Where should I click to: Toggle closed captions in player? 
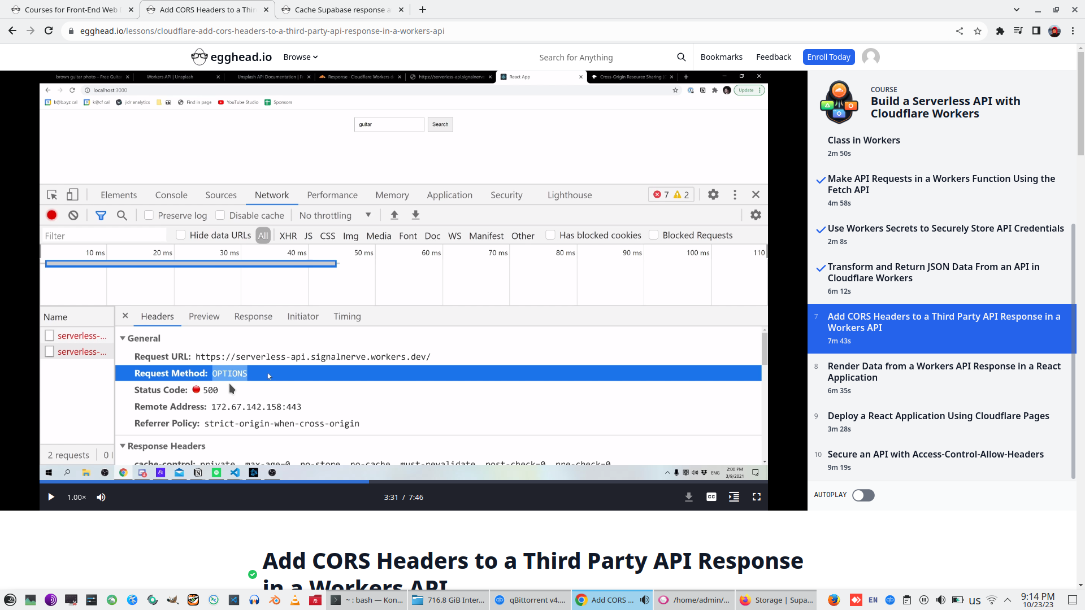[711, 497]
